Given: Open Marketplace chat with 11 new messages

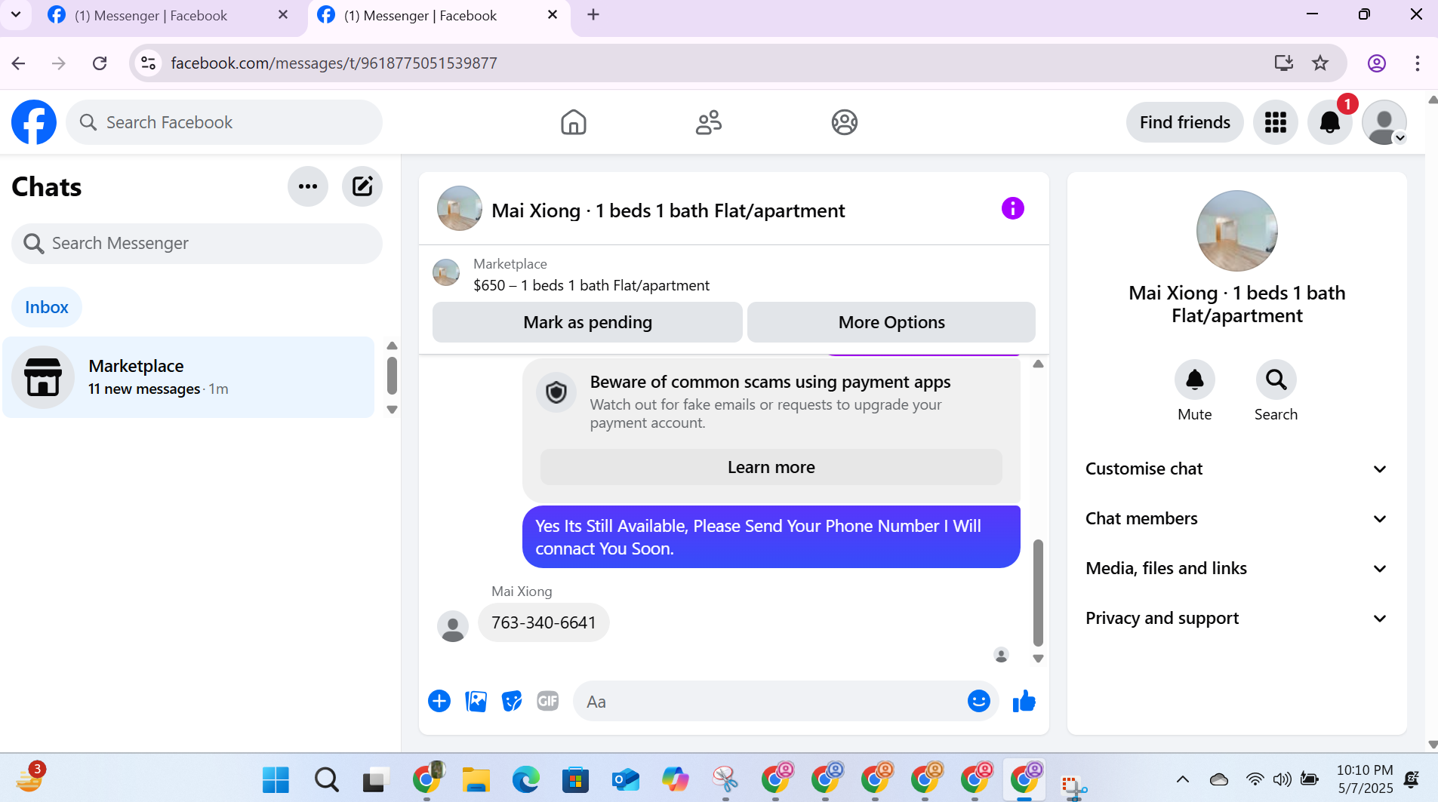Looking at the screenshot, I should pyautogui.click(x=189, y=377).
